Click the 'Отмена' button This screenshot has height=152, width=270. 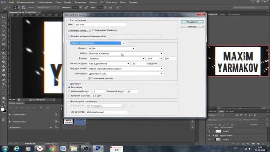192,27
